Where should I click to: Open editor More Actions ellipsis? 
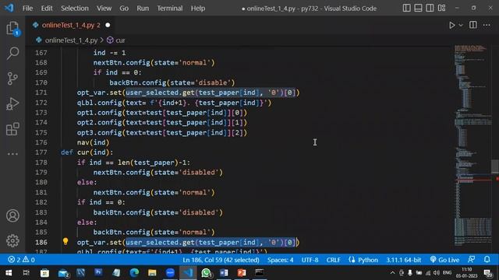(487, 25)
